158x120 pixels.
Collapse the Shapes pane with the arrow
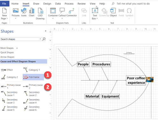click(46, 31)
